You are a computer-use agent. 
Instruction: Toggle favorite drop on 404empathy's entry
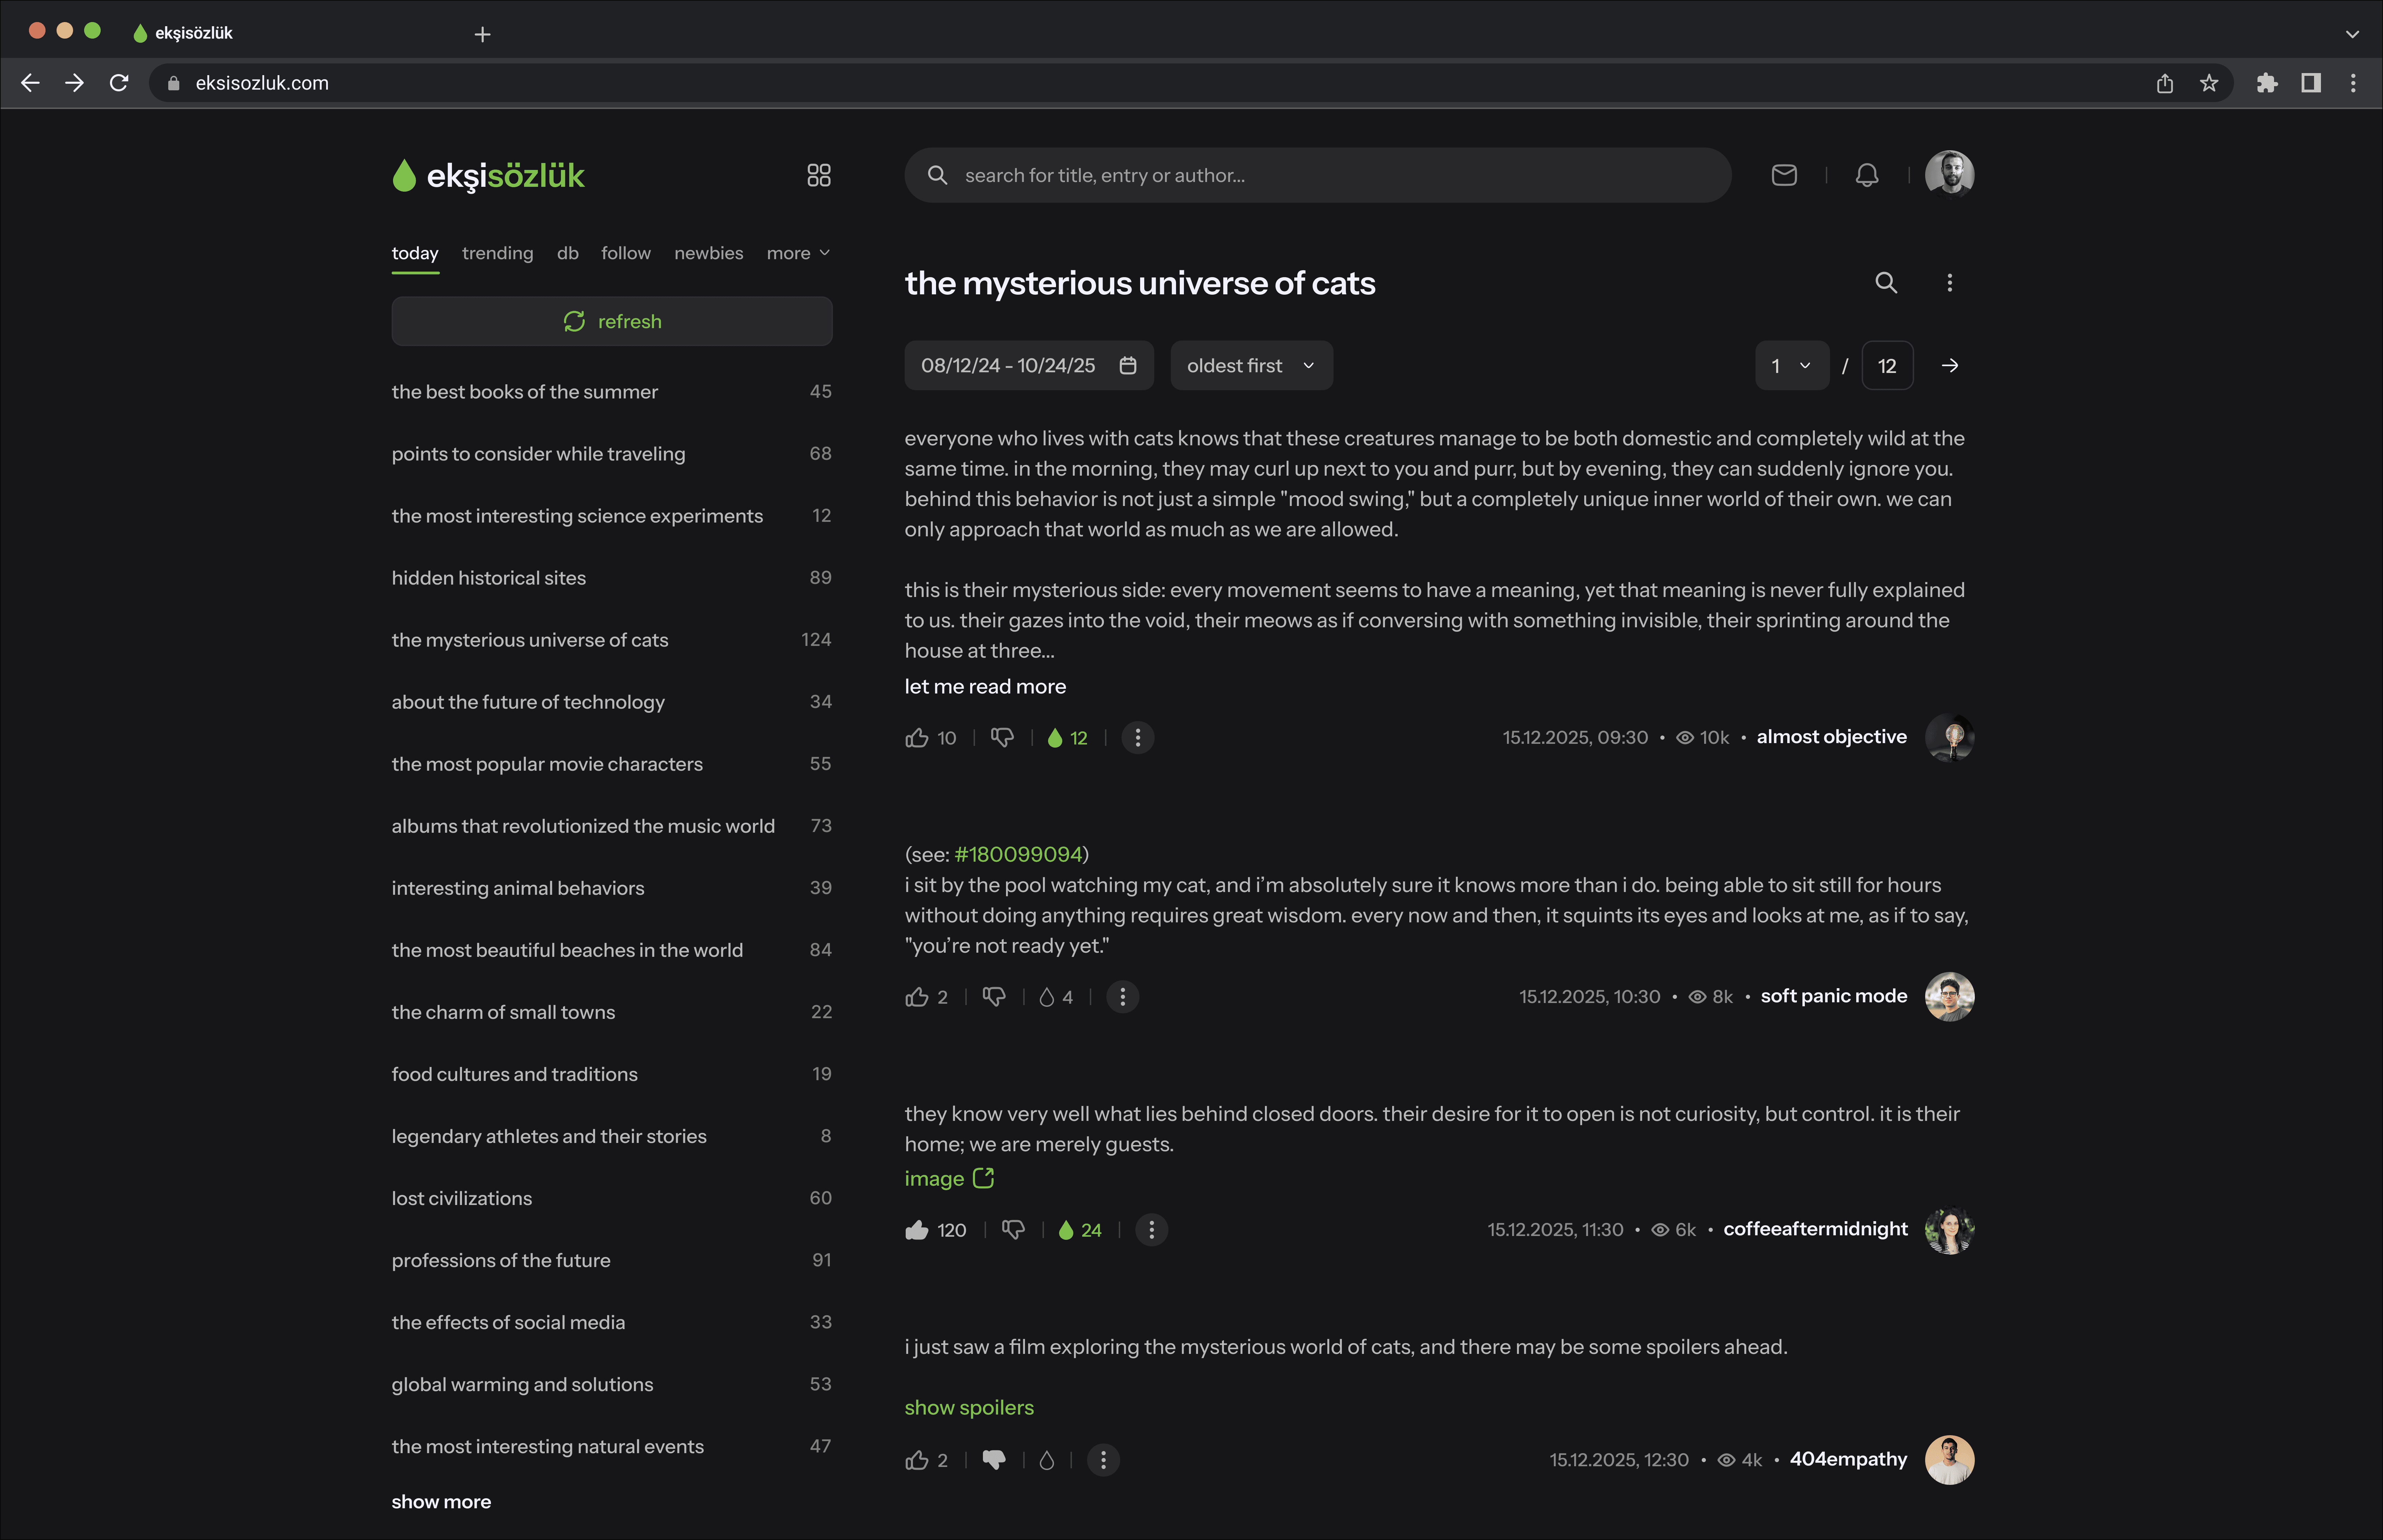[1046, 1460]
